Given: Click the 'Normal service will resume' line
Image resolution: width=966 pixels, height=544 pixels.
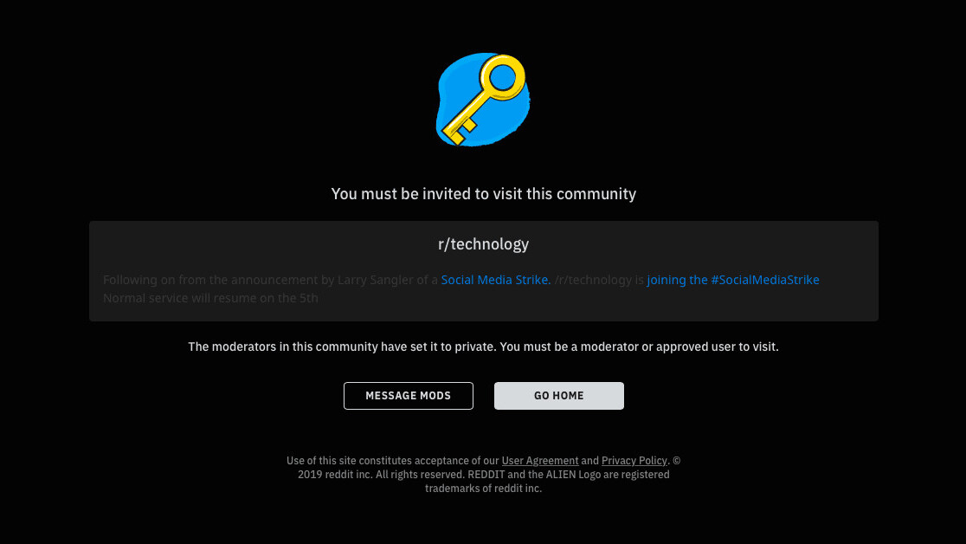Looking at the screenshot, I should click(210, 298).
